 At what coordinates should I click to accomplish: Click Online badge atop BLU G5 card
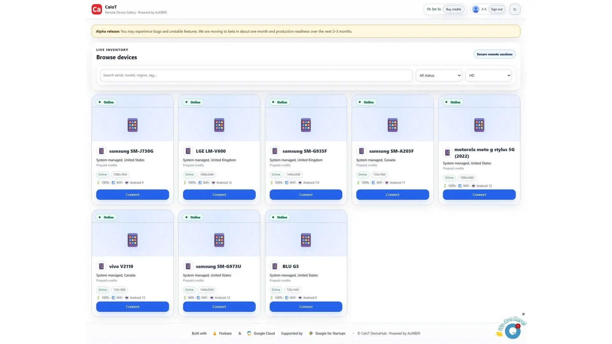(280, 217)
